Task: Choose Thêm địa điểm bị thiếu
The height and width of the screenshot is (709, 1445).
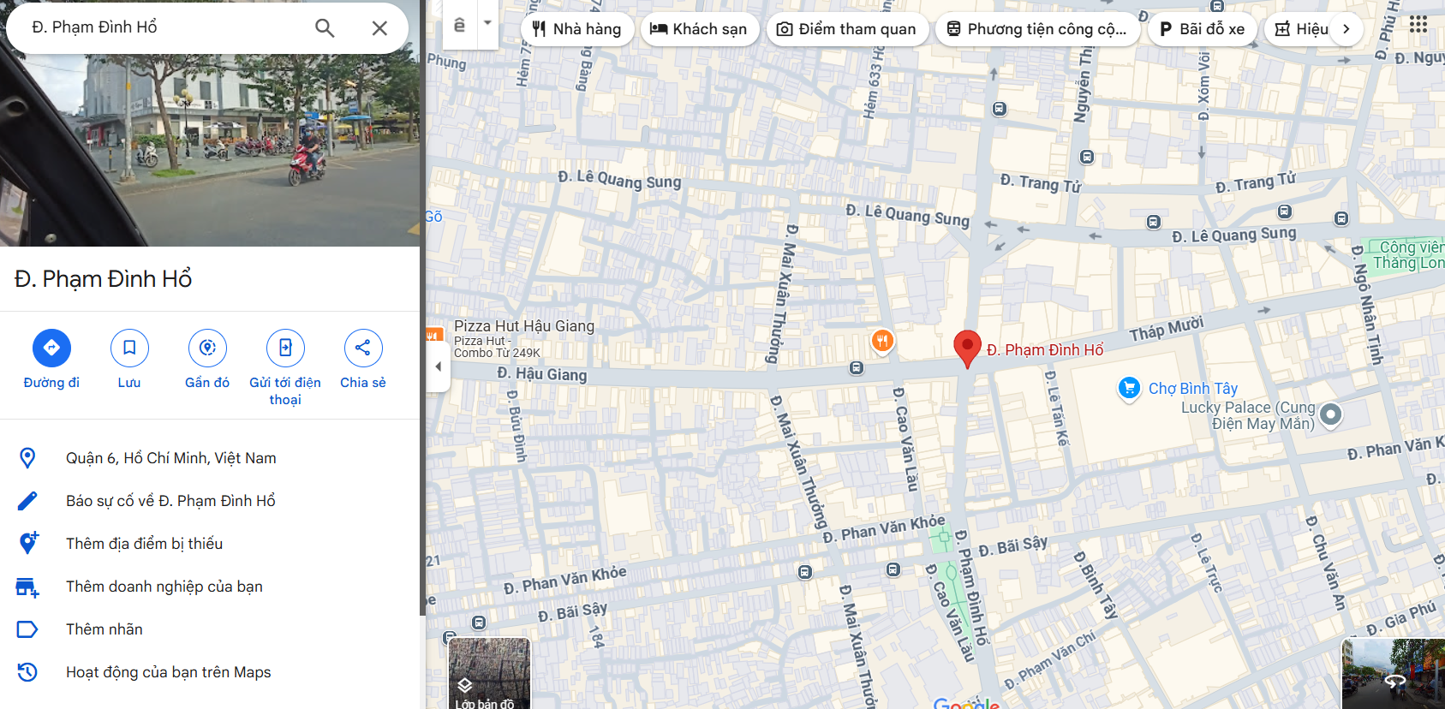Action: pos(210,544)
